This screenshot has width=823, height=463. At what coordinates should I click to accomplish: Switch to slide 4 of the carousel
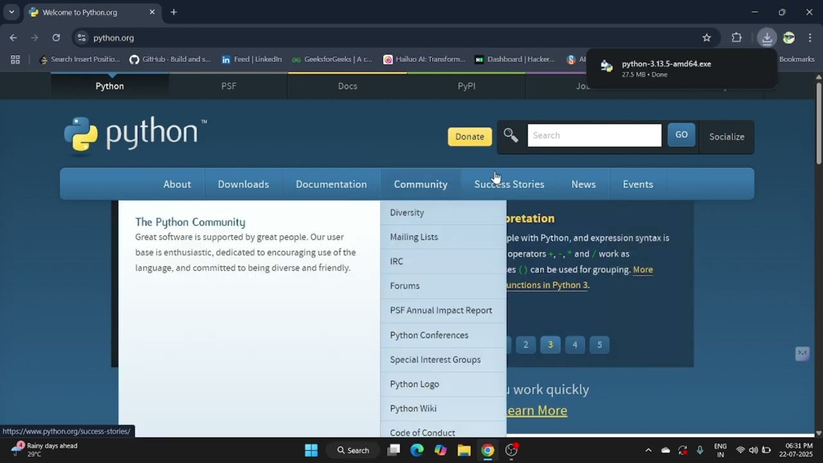(x=575, y=345)
